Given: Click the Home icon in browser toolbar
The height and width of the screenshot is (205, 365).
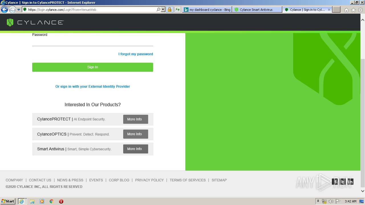Looking at the screenshot, I should coord(346,10).
